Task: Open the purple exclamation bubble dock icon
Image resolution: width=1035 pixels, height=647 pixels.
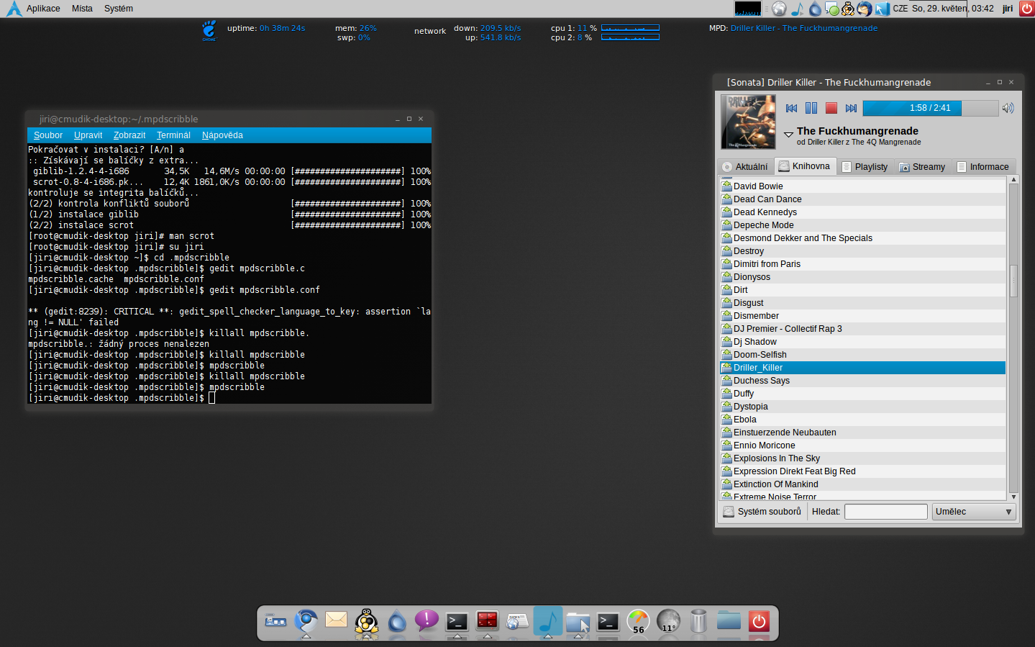Action: point(427,620)
